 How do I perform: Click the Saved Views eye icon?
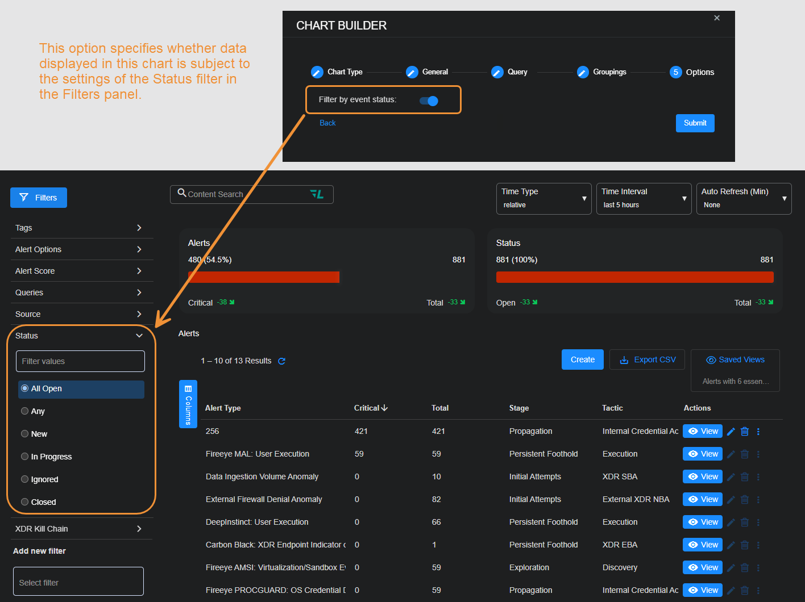711,359
